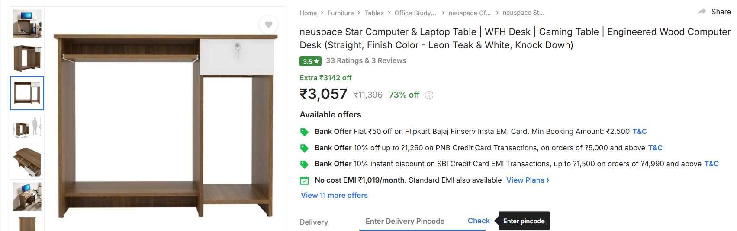Select desk dimensions thumbnail with human figure
This screenshot has width=737, height=231.
pos(27,128)
